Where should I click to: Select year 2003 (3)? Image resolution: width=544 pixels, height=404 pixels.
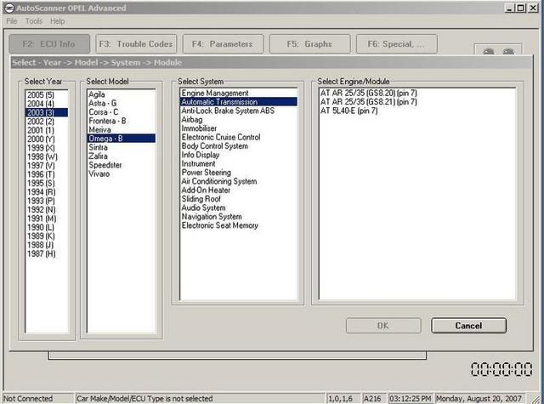(x=47, y=112)
